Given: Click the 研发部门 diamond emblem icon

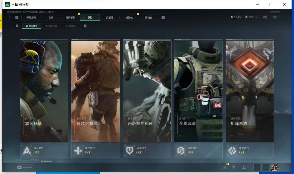Looking at the screenshot, I should click(232, 151).
